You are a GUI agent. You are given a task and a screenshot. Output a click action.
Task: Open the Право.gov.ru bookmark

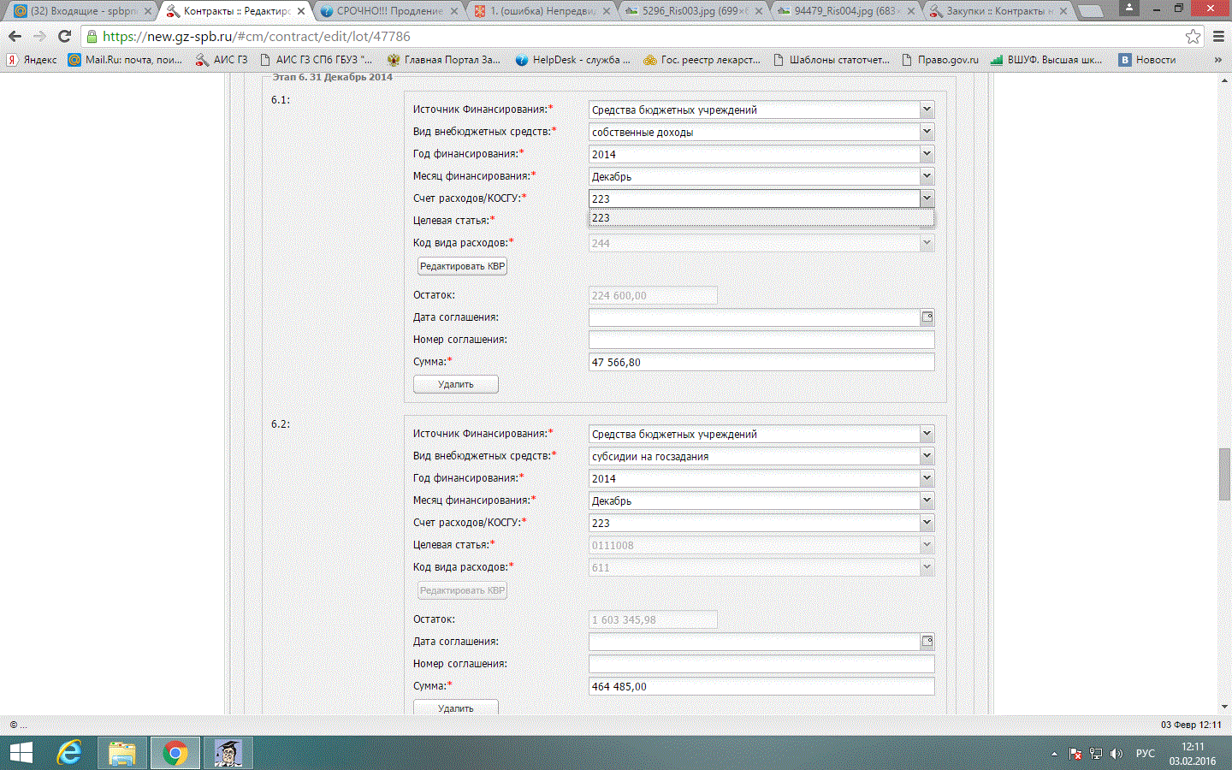pos(939,60)
